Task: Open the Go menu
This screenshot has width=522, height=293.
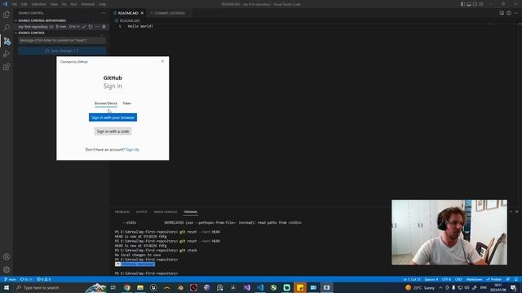Action: pos(64,4)
